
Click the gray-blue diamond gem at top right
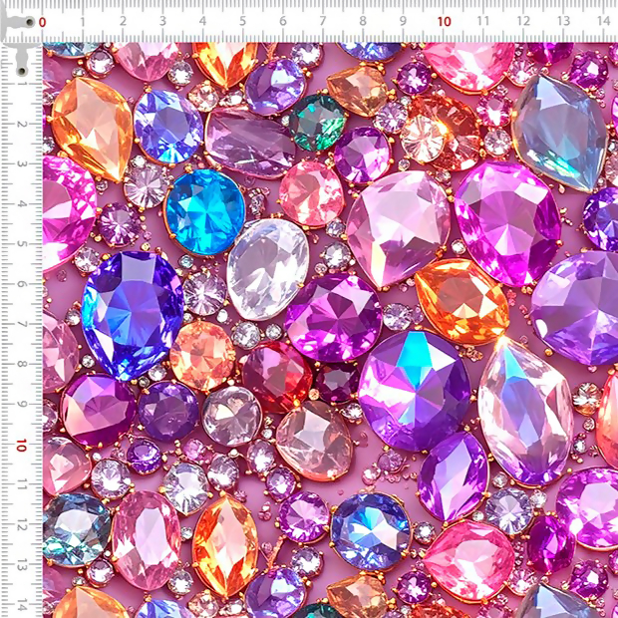pyautogui.click(x=558, y=132)
